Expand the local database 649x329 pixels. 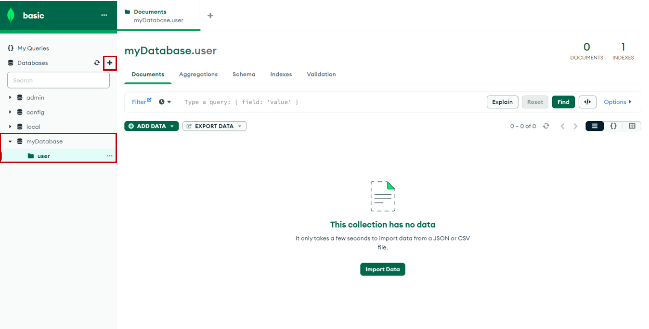10,127
